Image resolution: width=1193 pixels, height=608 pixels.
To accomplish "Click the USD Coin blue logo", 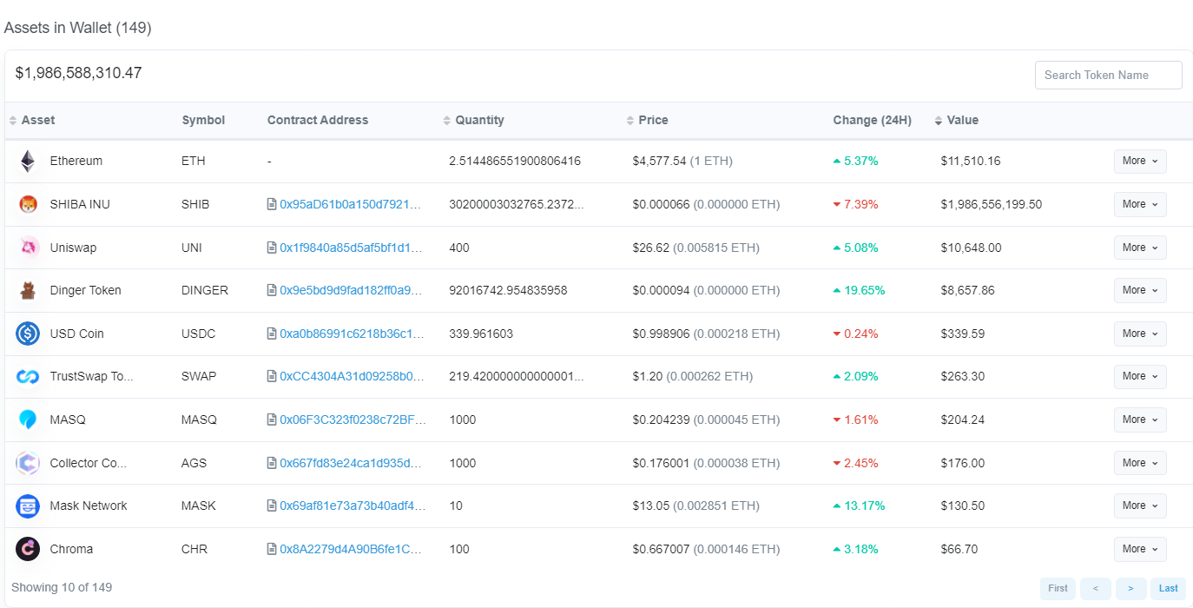I will (28, 334).
